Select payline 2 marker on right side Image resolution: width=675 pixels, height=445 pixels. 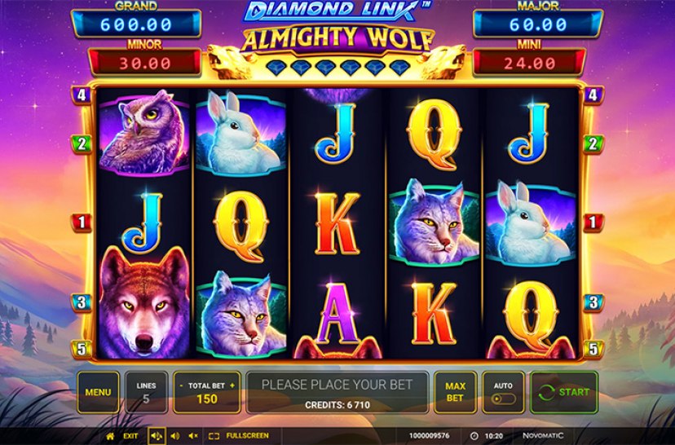(x=593, y=143)
